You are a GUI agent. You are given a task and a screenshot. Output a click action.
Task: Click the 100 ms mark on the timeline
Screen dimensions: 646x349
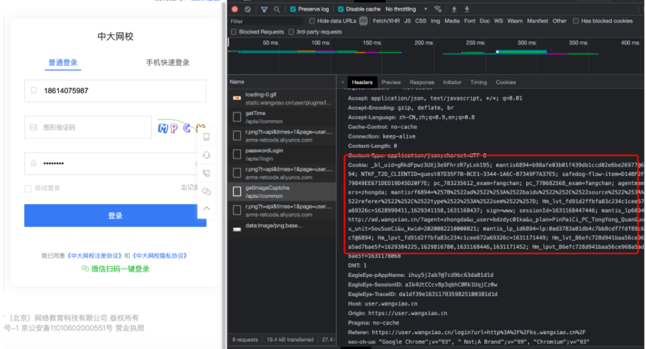[x=320, y=43]
